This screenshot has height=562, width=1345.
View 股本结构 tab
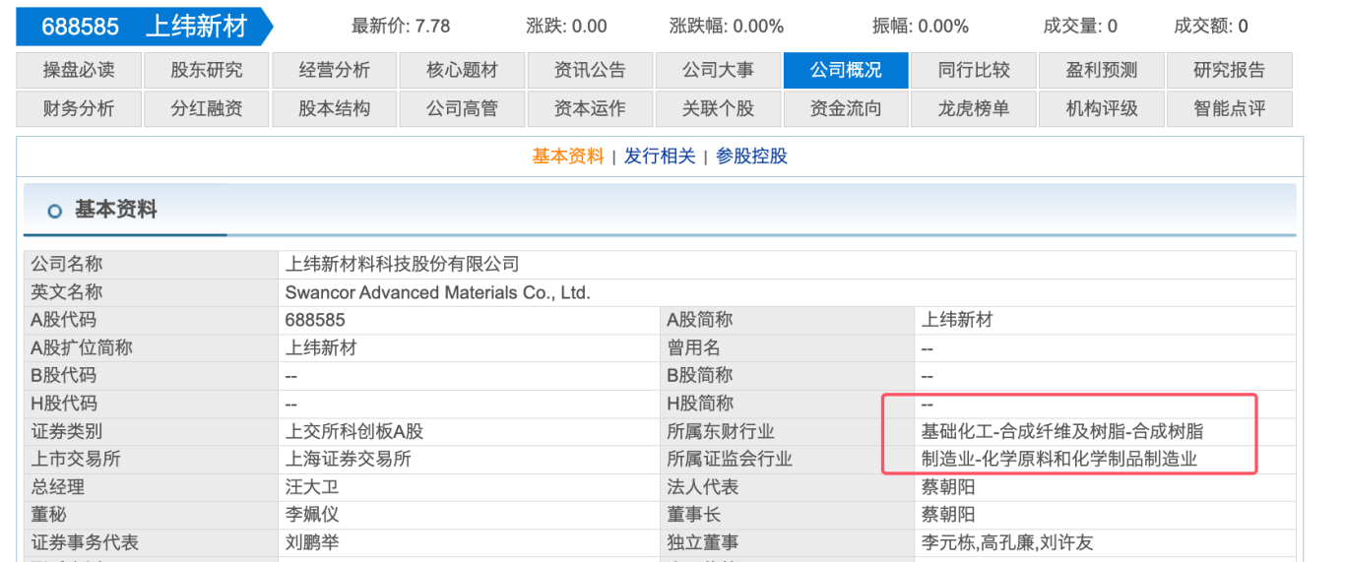tap(335, 109)
